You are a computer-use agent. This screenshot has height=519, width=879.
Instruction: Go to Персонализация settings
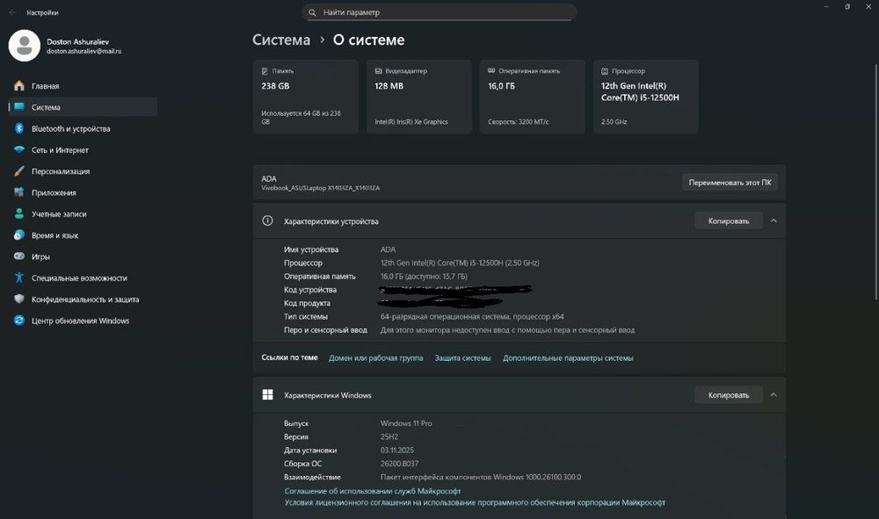coord(83,170)
